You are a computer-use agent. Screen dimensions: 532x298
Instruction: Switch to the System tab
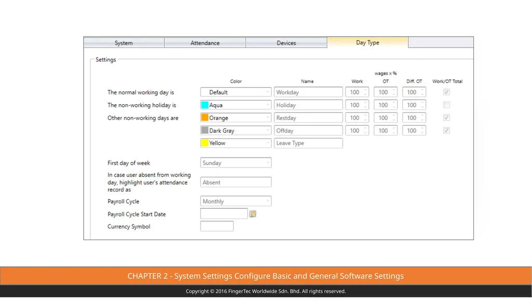[x=124, y=42]
